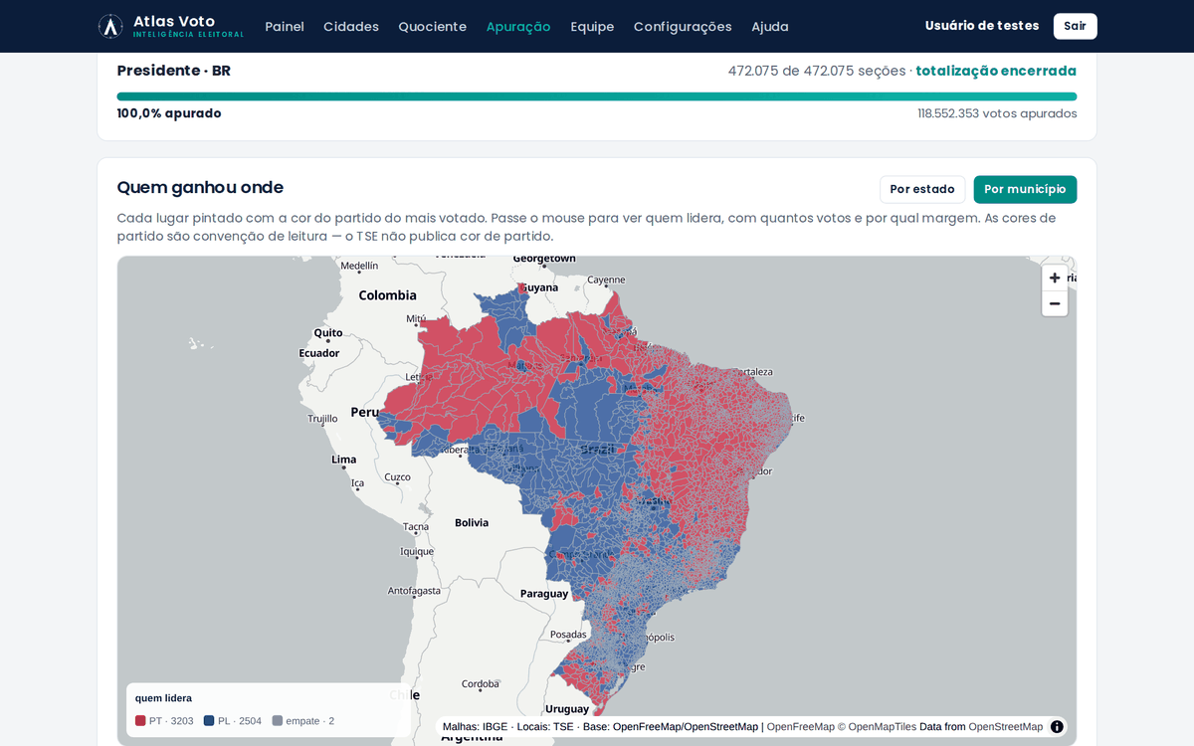The height and width of the screenshot is (746, 1194).
Task: Click the PT red legend swatch
Action: pos(140,721)
